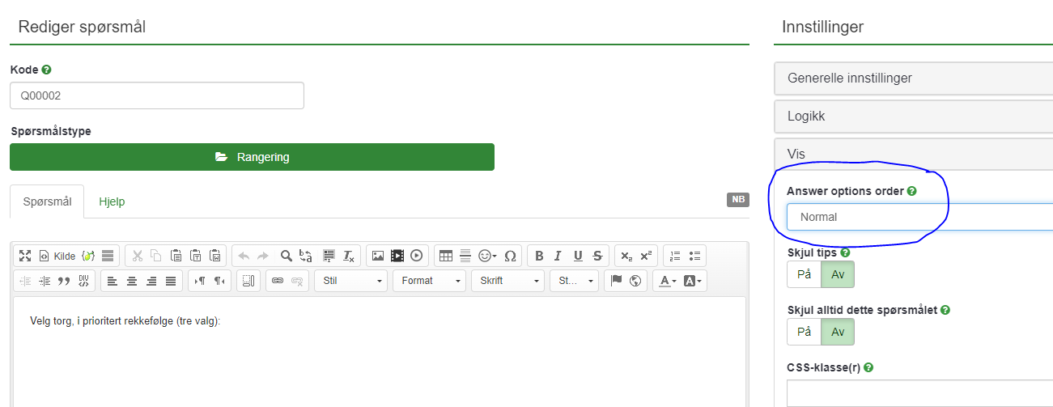The image size is (1053, 407).
Task: Expand Generelle innstillinger panel
Action: (x=914, y=78)
